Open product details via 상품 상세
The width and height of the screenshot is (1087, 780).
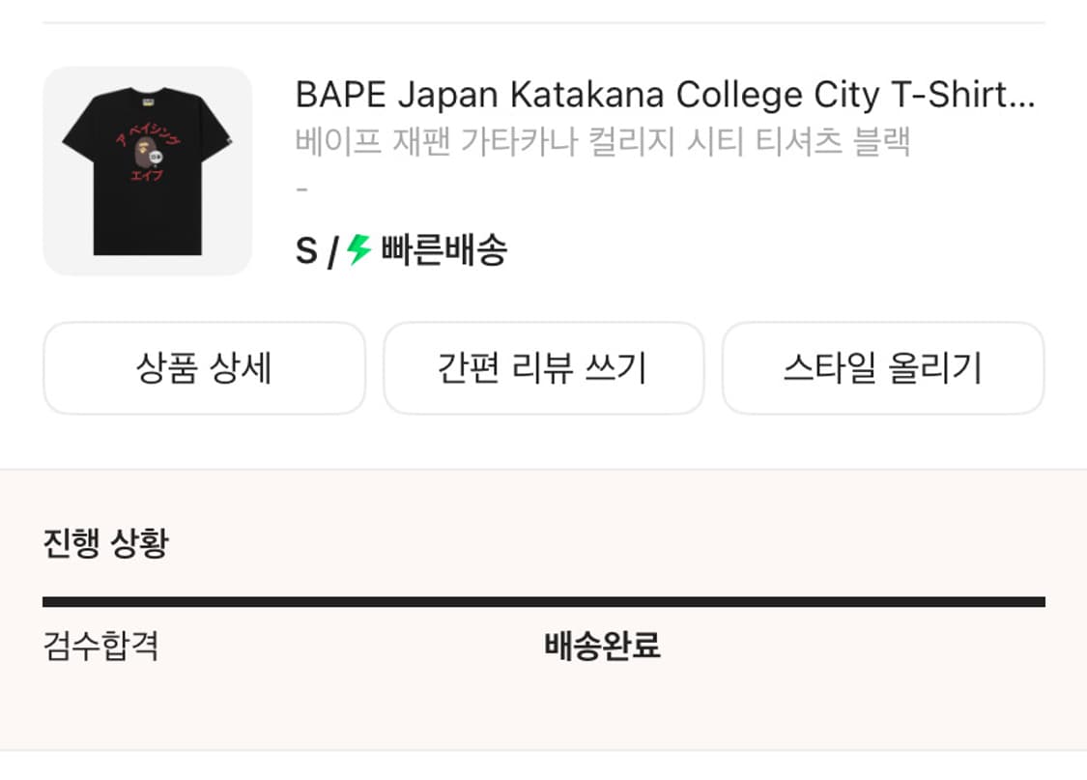203,368
